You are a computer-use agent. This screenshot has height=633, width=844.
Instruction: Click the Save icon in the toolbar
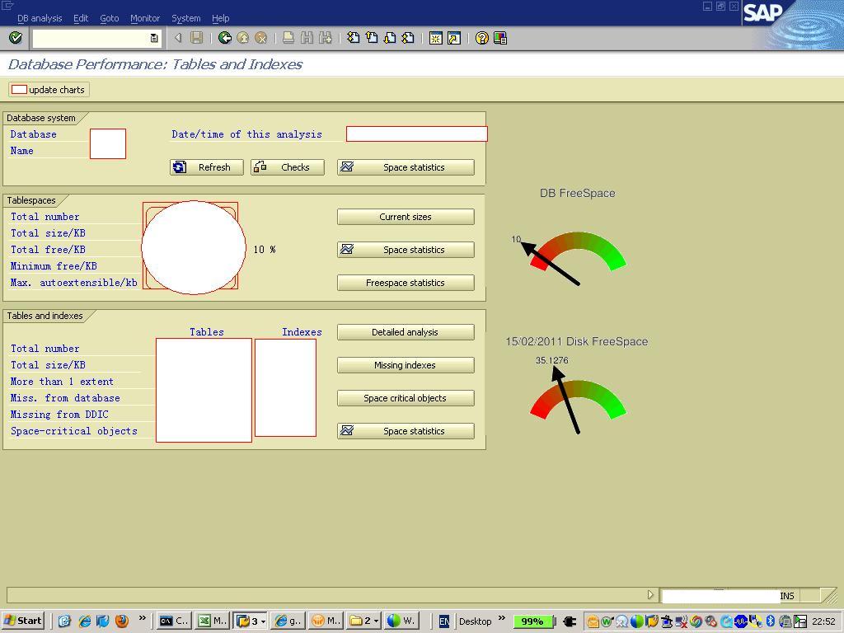(x=197, y=37)
